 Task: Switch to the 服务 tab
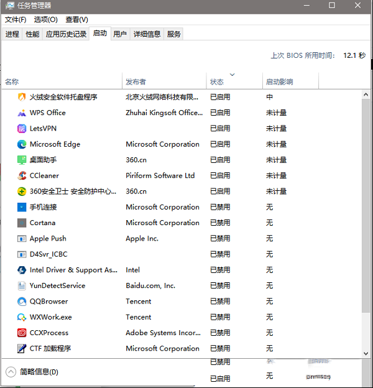click(x=173, y=34)
